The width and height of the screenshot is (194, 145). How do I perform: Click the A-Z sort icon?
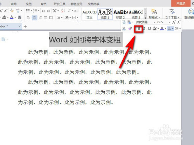tap(63, 10)
